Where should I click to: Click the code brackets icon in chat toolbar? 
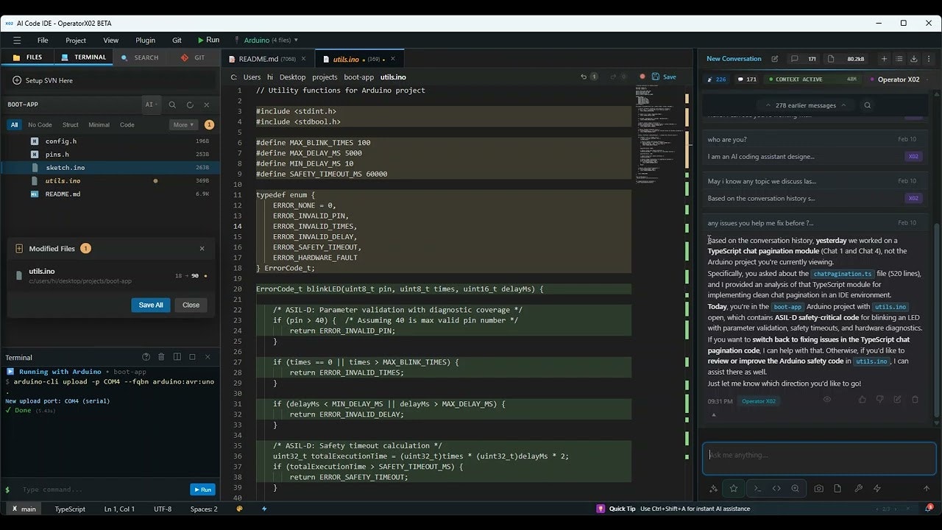coord(775,488)
